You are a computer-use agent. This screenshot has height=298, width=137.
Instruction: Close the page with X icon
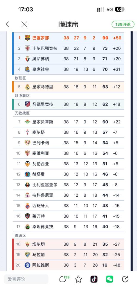pos(24,24)
